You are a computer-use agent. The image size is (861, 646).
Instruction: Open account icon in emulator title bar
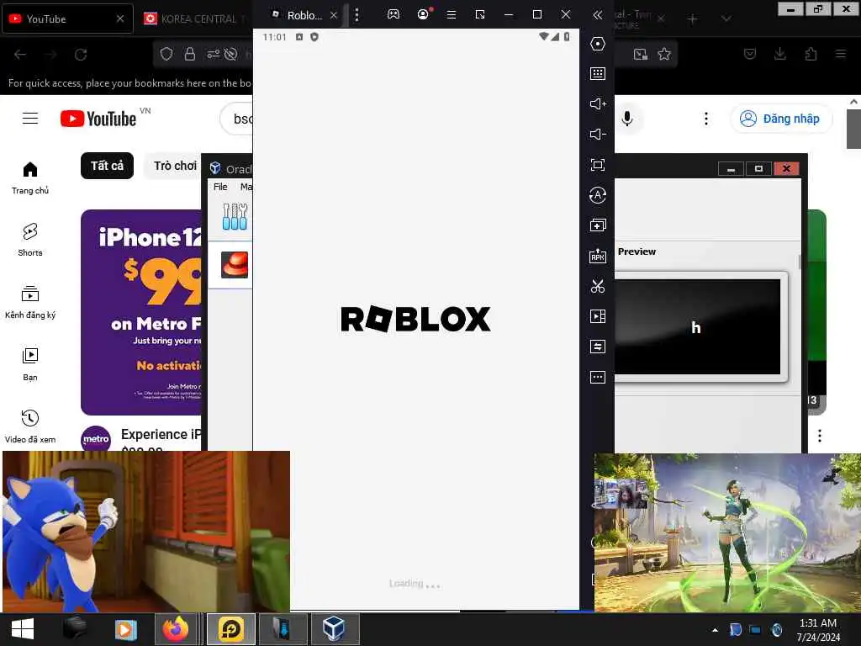(424, 14)
